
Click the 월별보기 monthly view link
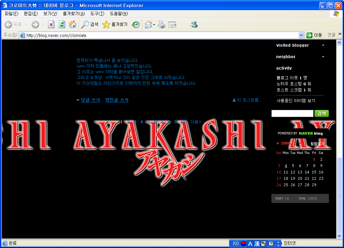point(317,144)
